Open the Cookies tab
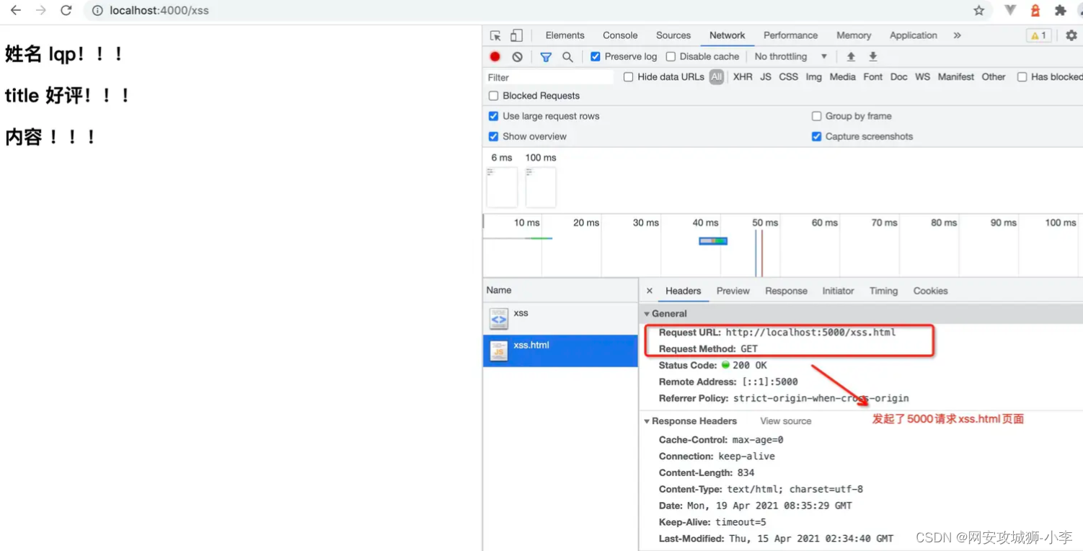This screenshot has height=551, width=1083. point(930,291)
